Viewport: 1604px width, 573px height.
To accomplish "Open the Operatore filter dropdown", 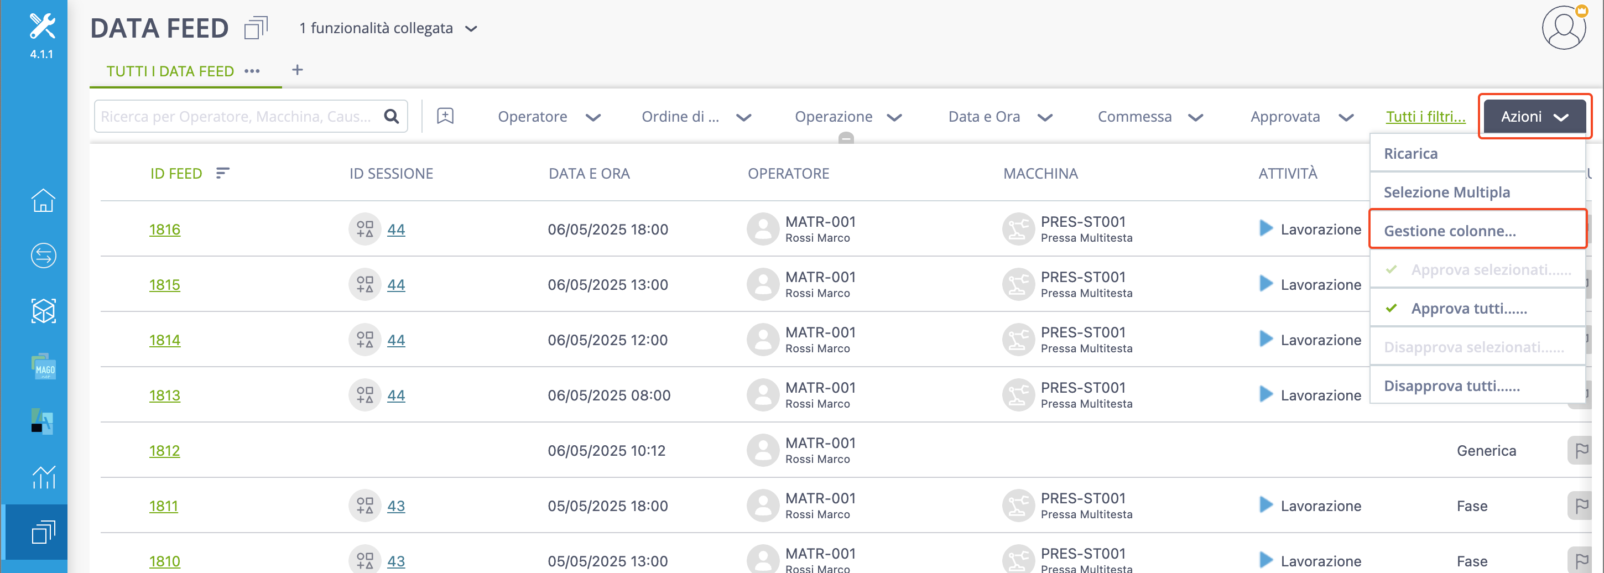I will click(549, 117).
